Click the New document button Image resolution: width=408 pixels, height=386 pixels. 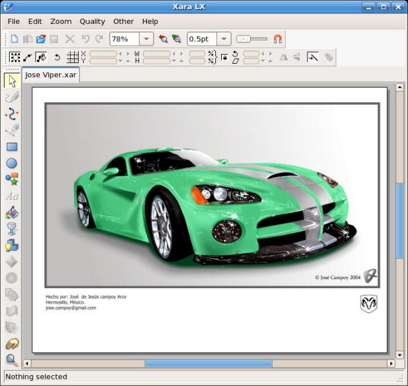[x=14, y=39]
